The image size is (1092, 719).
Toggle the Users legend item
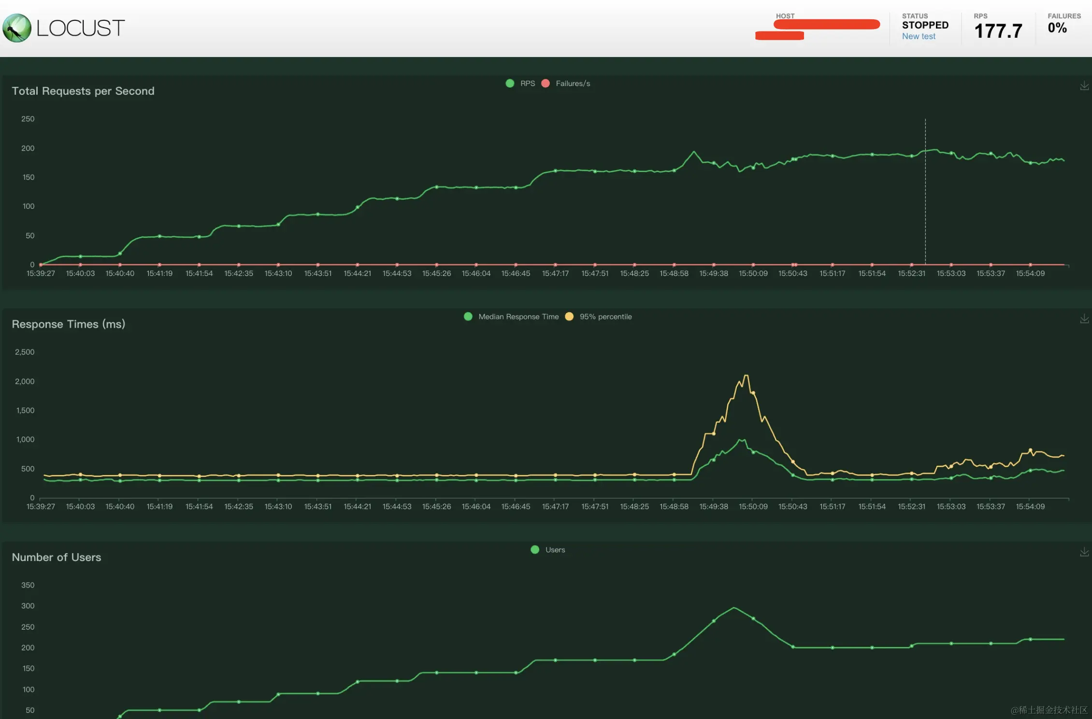[x=555, y=550]
